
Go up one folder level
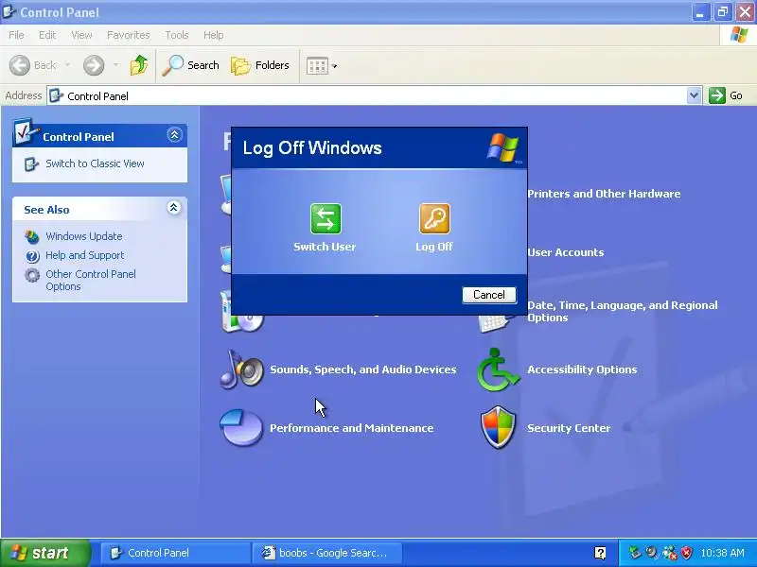pos(139,65)
